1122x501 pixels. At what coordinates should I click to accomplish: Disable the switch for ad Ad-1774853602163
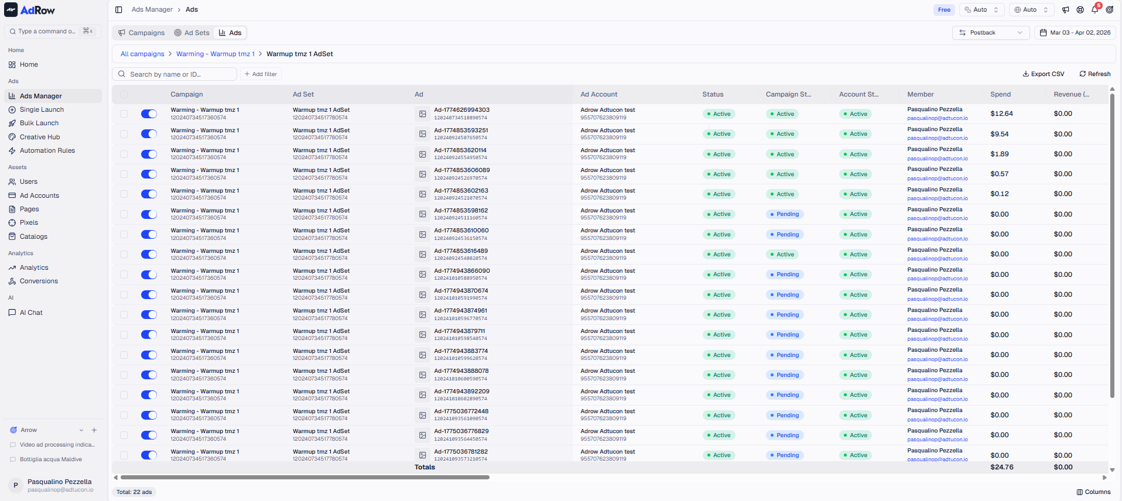(x=149, y=194)
